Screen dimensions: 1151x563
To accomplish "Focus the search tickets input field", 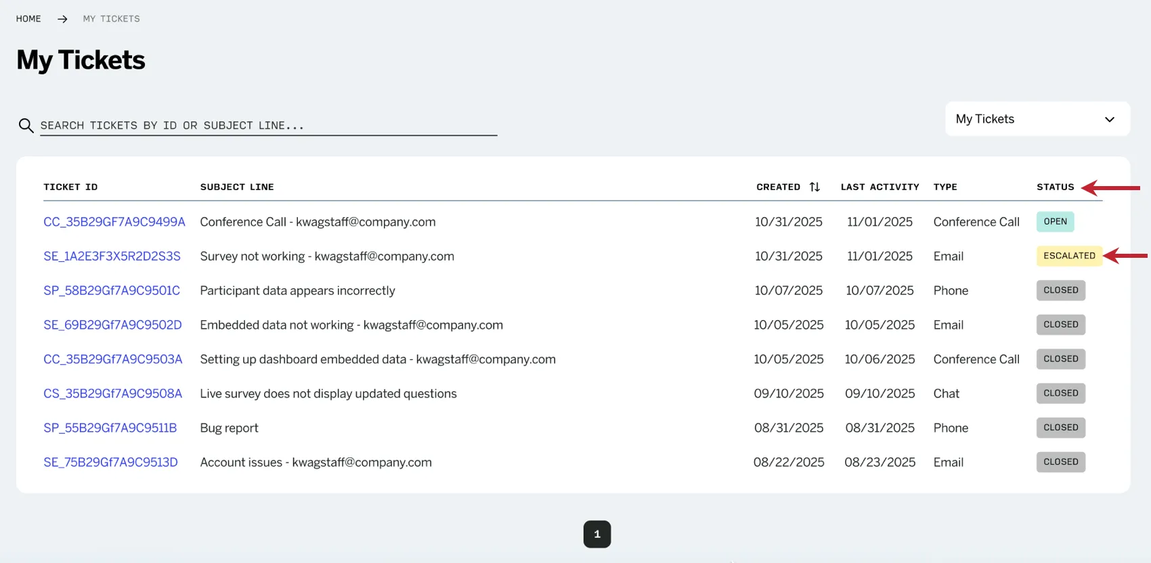I will pyautogui.click(x=268, y=125).
